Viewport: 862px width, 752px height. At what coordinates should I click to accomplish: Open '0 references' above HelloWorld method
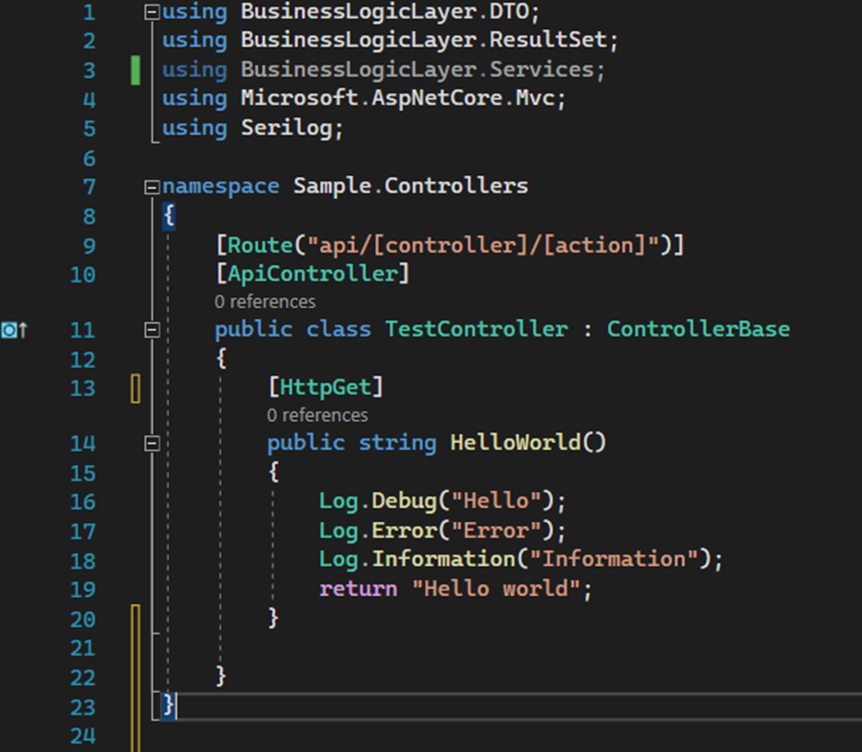click(317, 415)
